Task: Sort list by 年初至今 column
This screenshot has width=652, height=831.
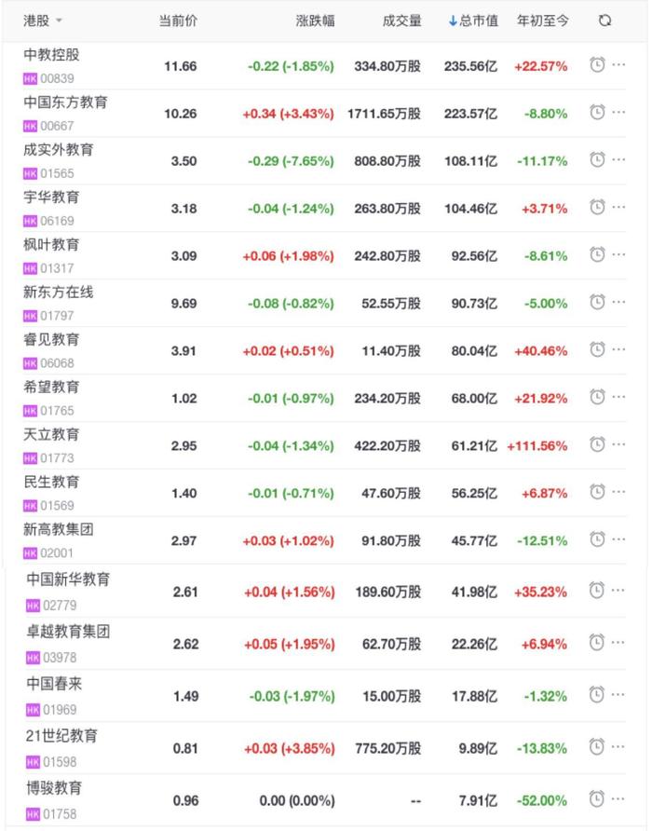Action: tap(542, 20)
